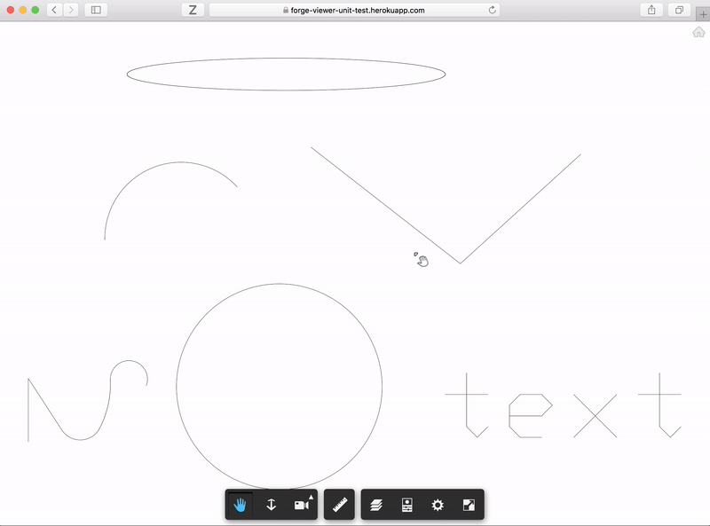Activate the Zoom tool with vertical arrows
The width and height of the screenshot is (710, 526).
(271, 505)
